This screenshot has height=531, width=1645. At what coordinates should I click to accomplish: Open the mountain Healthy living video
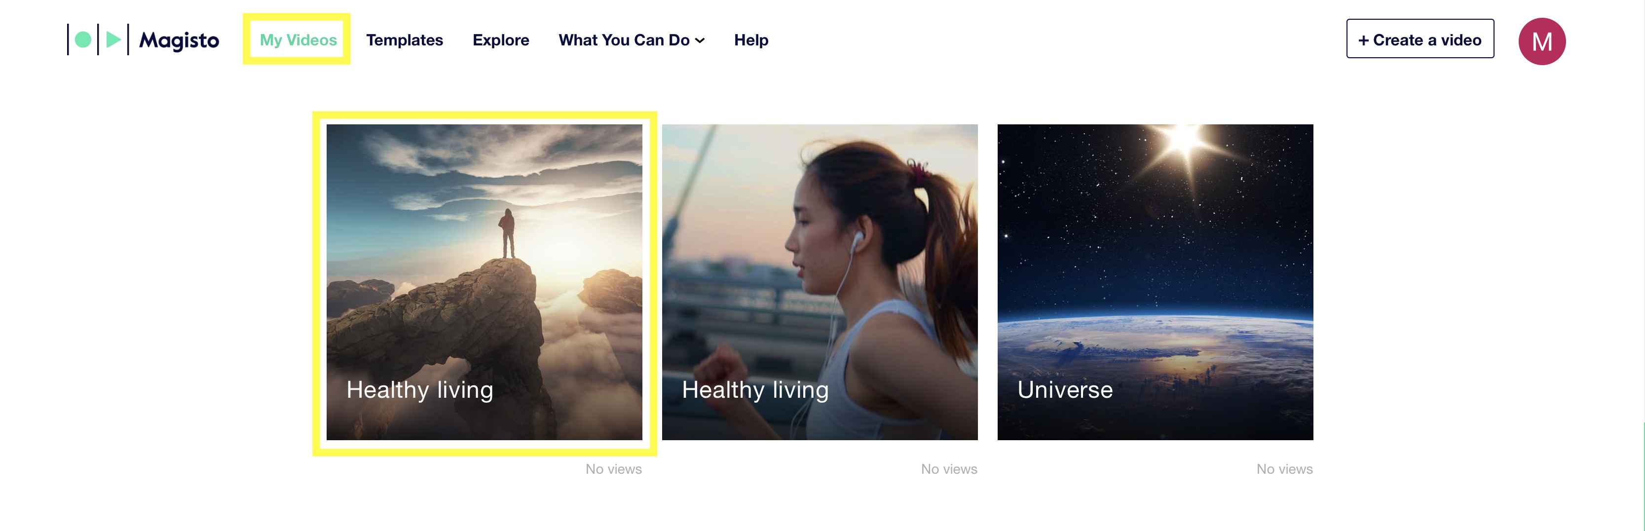tap(484, 282)
